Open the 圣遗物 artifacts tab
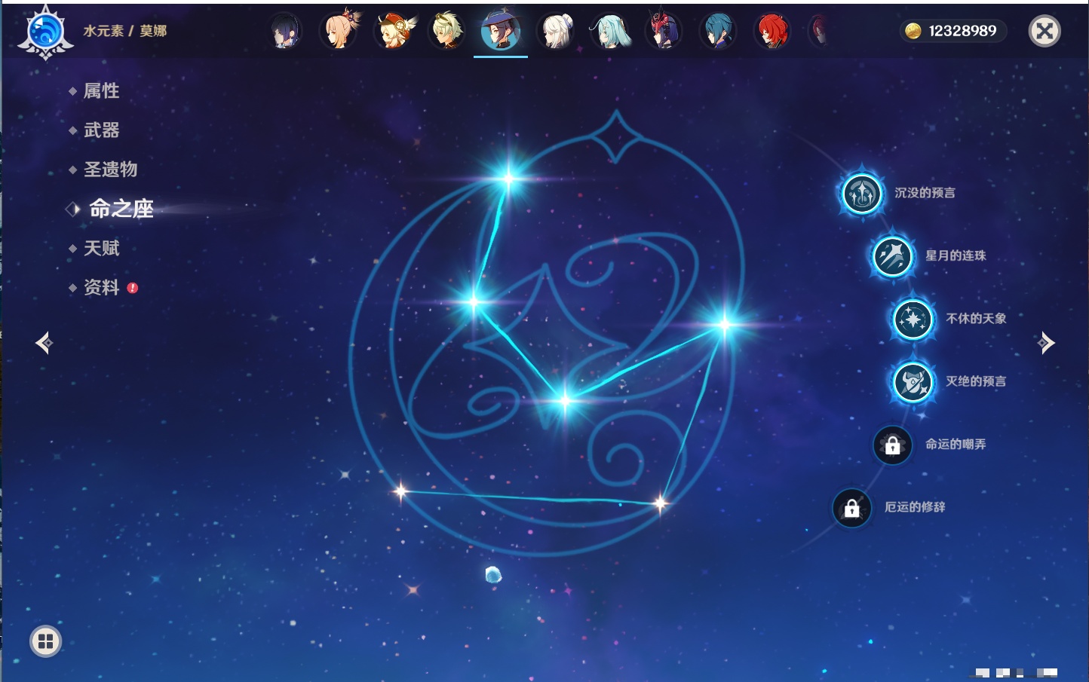Viewport: 1089px width, 682px height. (x=111, y=170)
